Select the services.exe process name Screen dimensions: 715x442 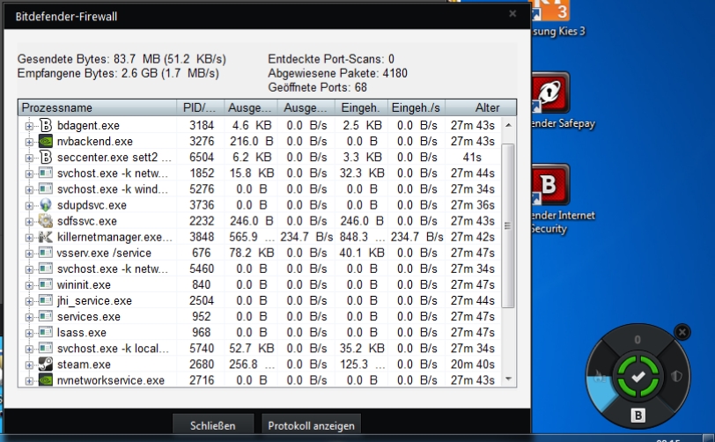88,317
